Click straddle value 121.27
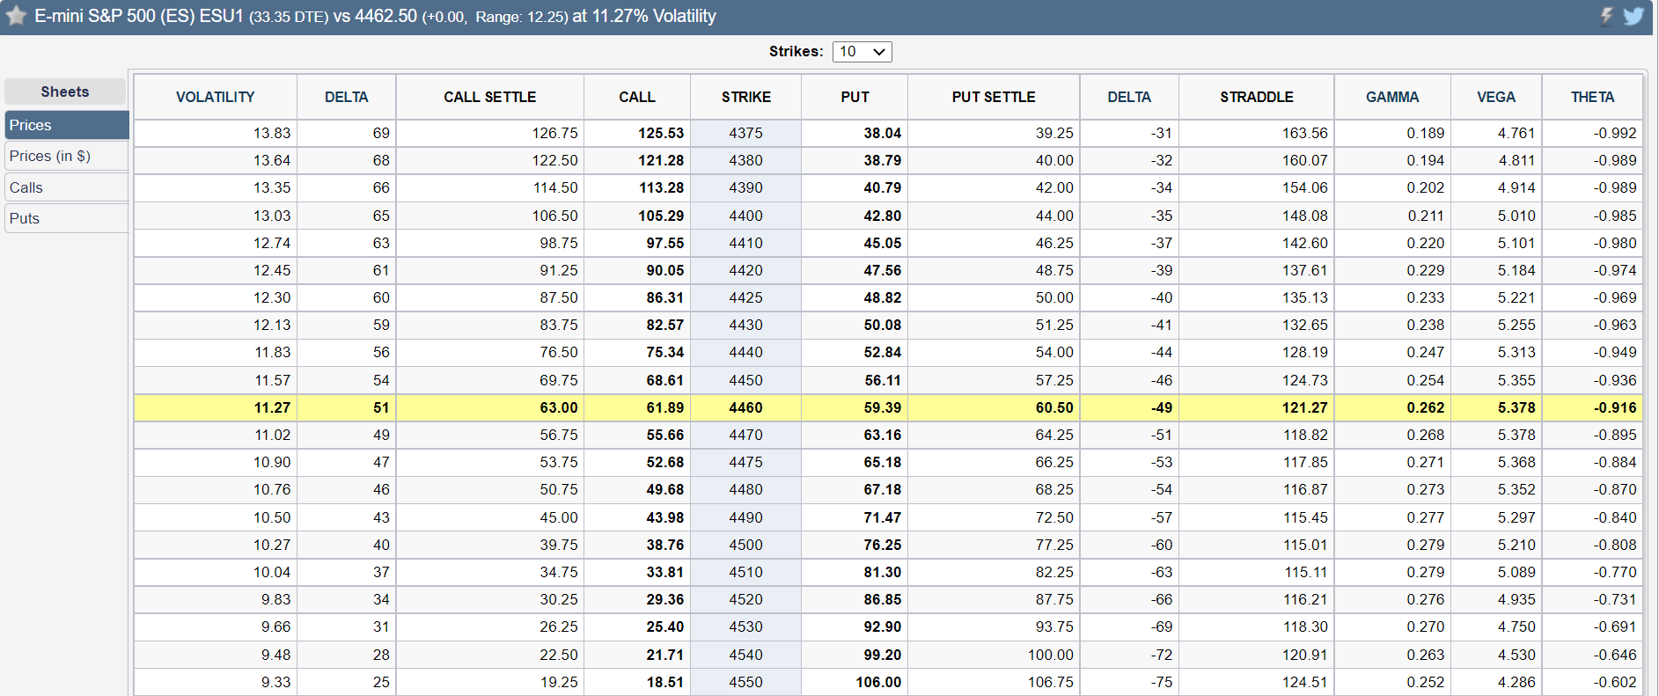The width and height of the screenshot is (1659, 696). (x=1304, y=407)
